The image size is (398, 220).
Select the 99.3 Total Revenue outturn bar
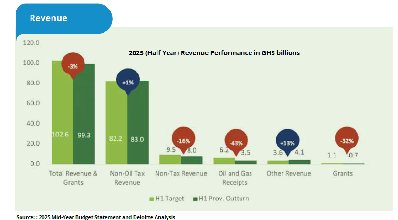coord(84,115)
